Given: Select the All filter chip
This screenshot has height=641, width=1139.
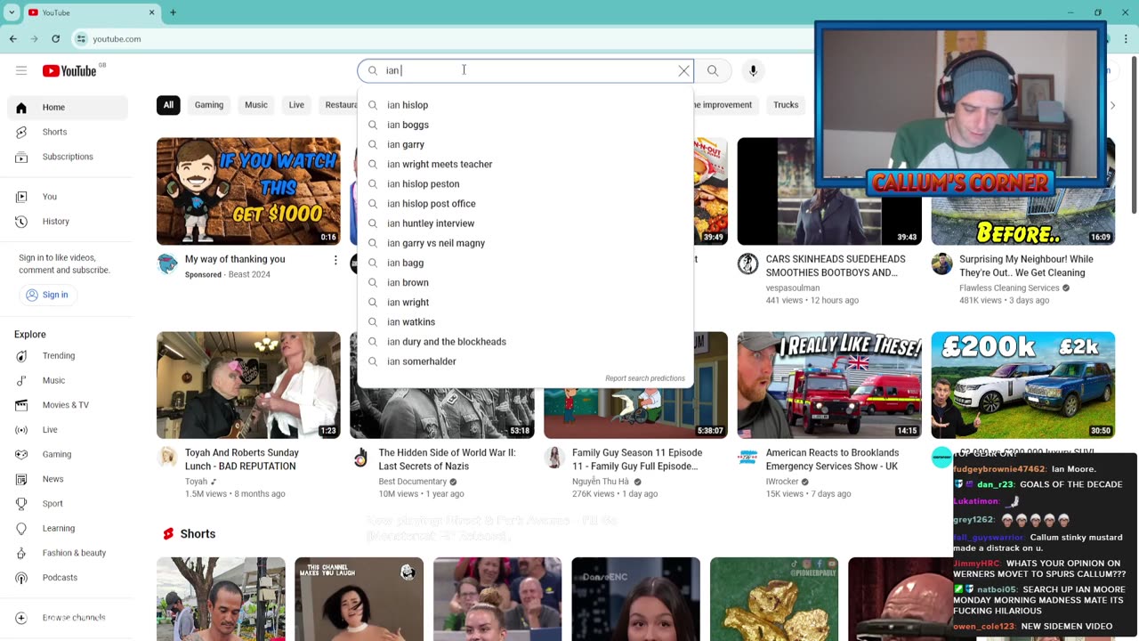Looking at the screenshot, I should 168,105.
